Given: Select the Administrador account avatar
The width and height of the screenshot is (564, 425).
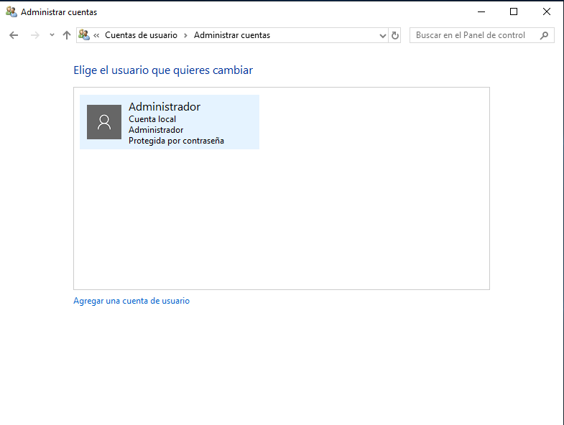Looking at the screenshot, I should click(x=104, y=122).
